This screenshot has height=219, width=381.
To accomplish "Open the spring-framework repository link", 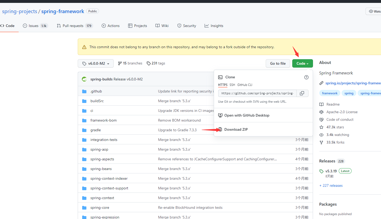I will (x=63, y=11).
